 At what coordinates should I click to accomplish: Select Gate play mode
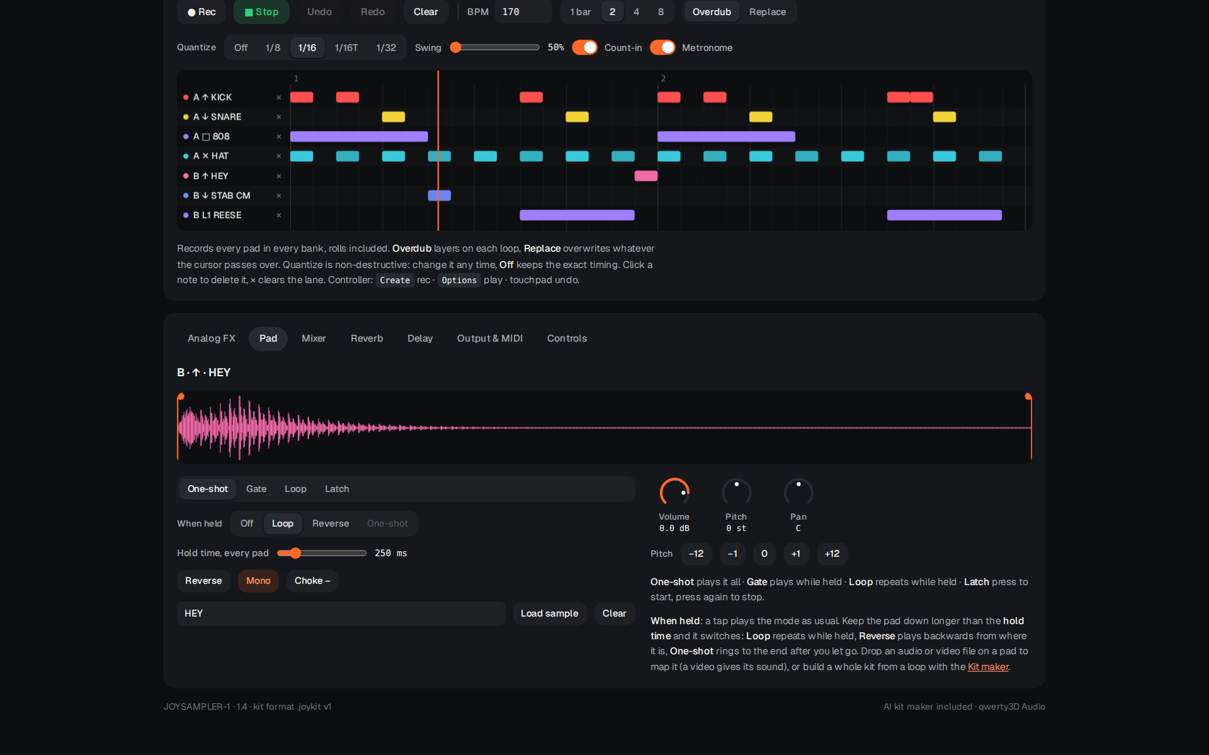[x=256, y=489]
